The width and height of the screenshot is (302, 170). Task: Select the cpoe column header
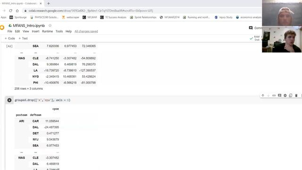coord(56,109)
